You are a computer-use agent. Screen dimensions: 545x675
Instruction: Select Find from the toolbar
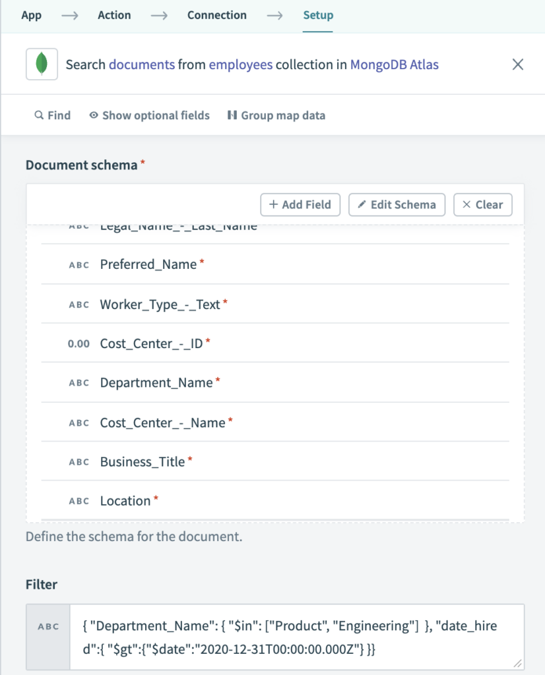(52, 115)
